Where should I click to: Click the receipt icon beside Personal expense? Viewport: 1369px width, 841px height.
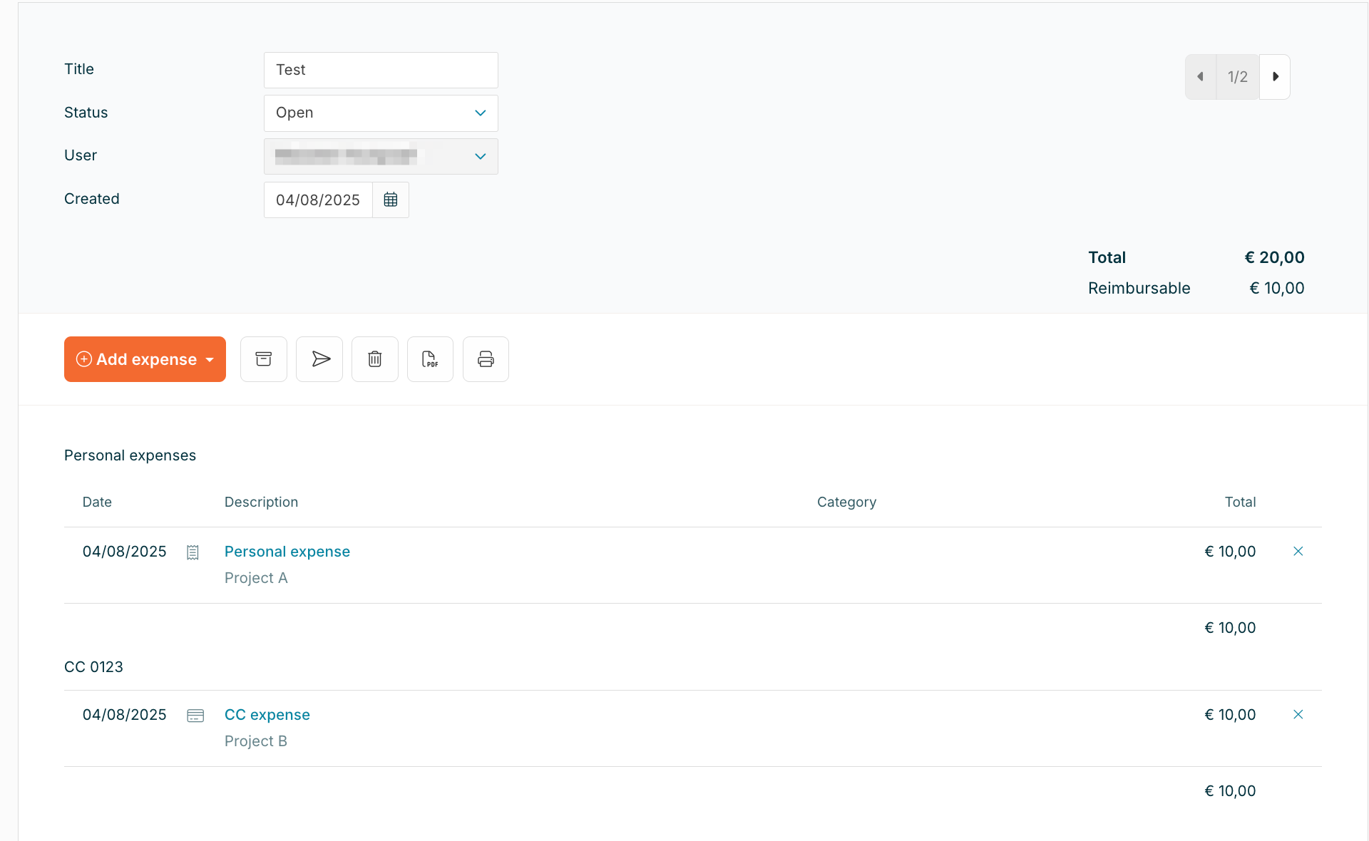[193, 552]
